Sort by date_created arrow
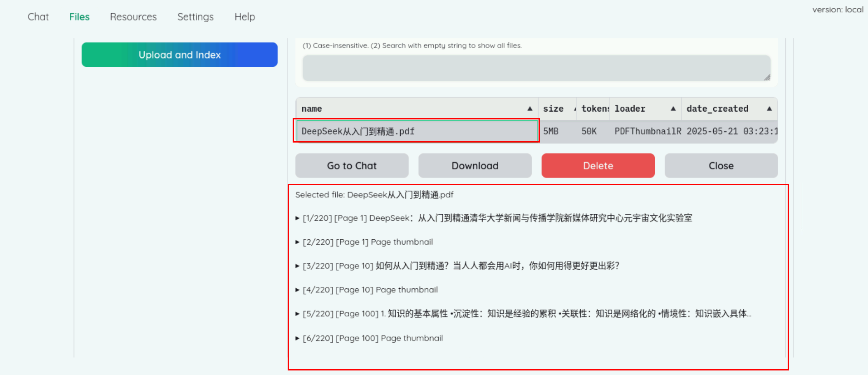Screen dimensions: 868x375 point(769,109)
